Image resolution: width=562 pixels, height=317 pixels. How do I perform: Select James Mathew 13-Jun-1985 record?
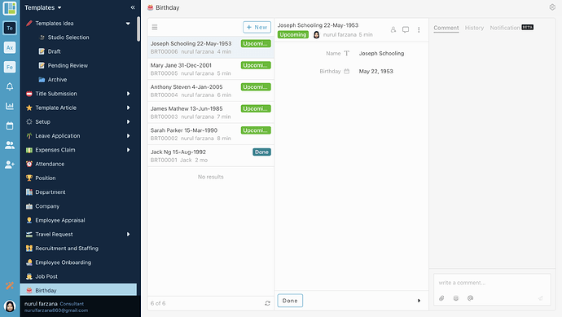pyautogui.click(x=211, y=112)
